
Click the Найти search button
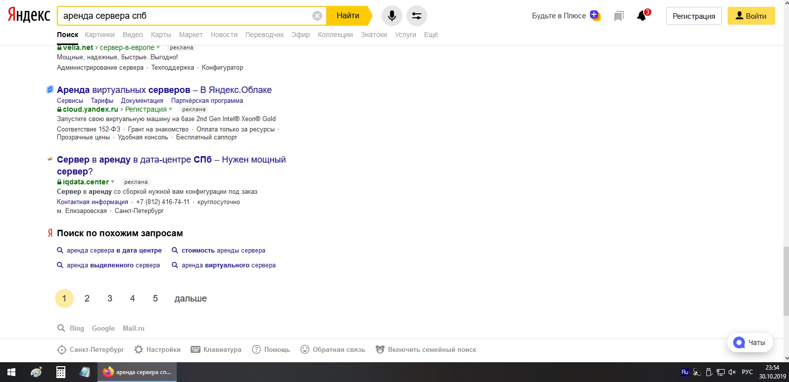348,16
